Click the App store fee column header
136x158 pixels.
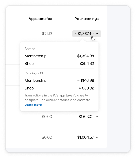(x=40, y=19)
